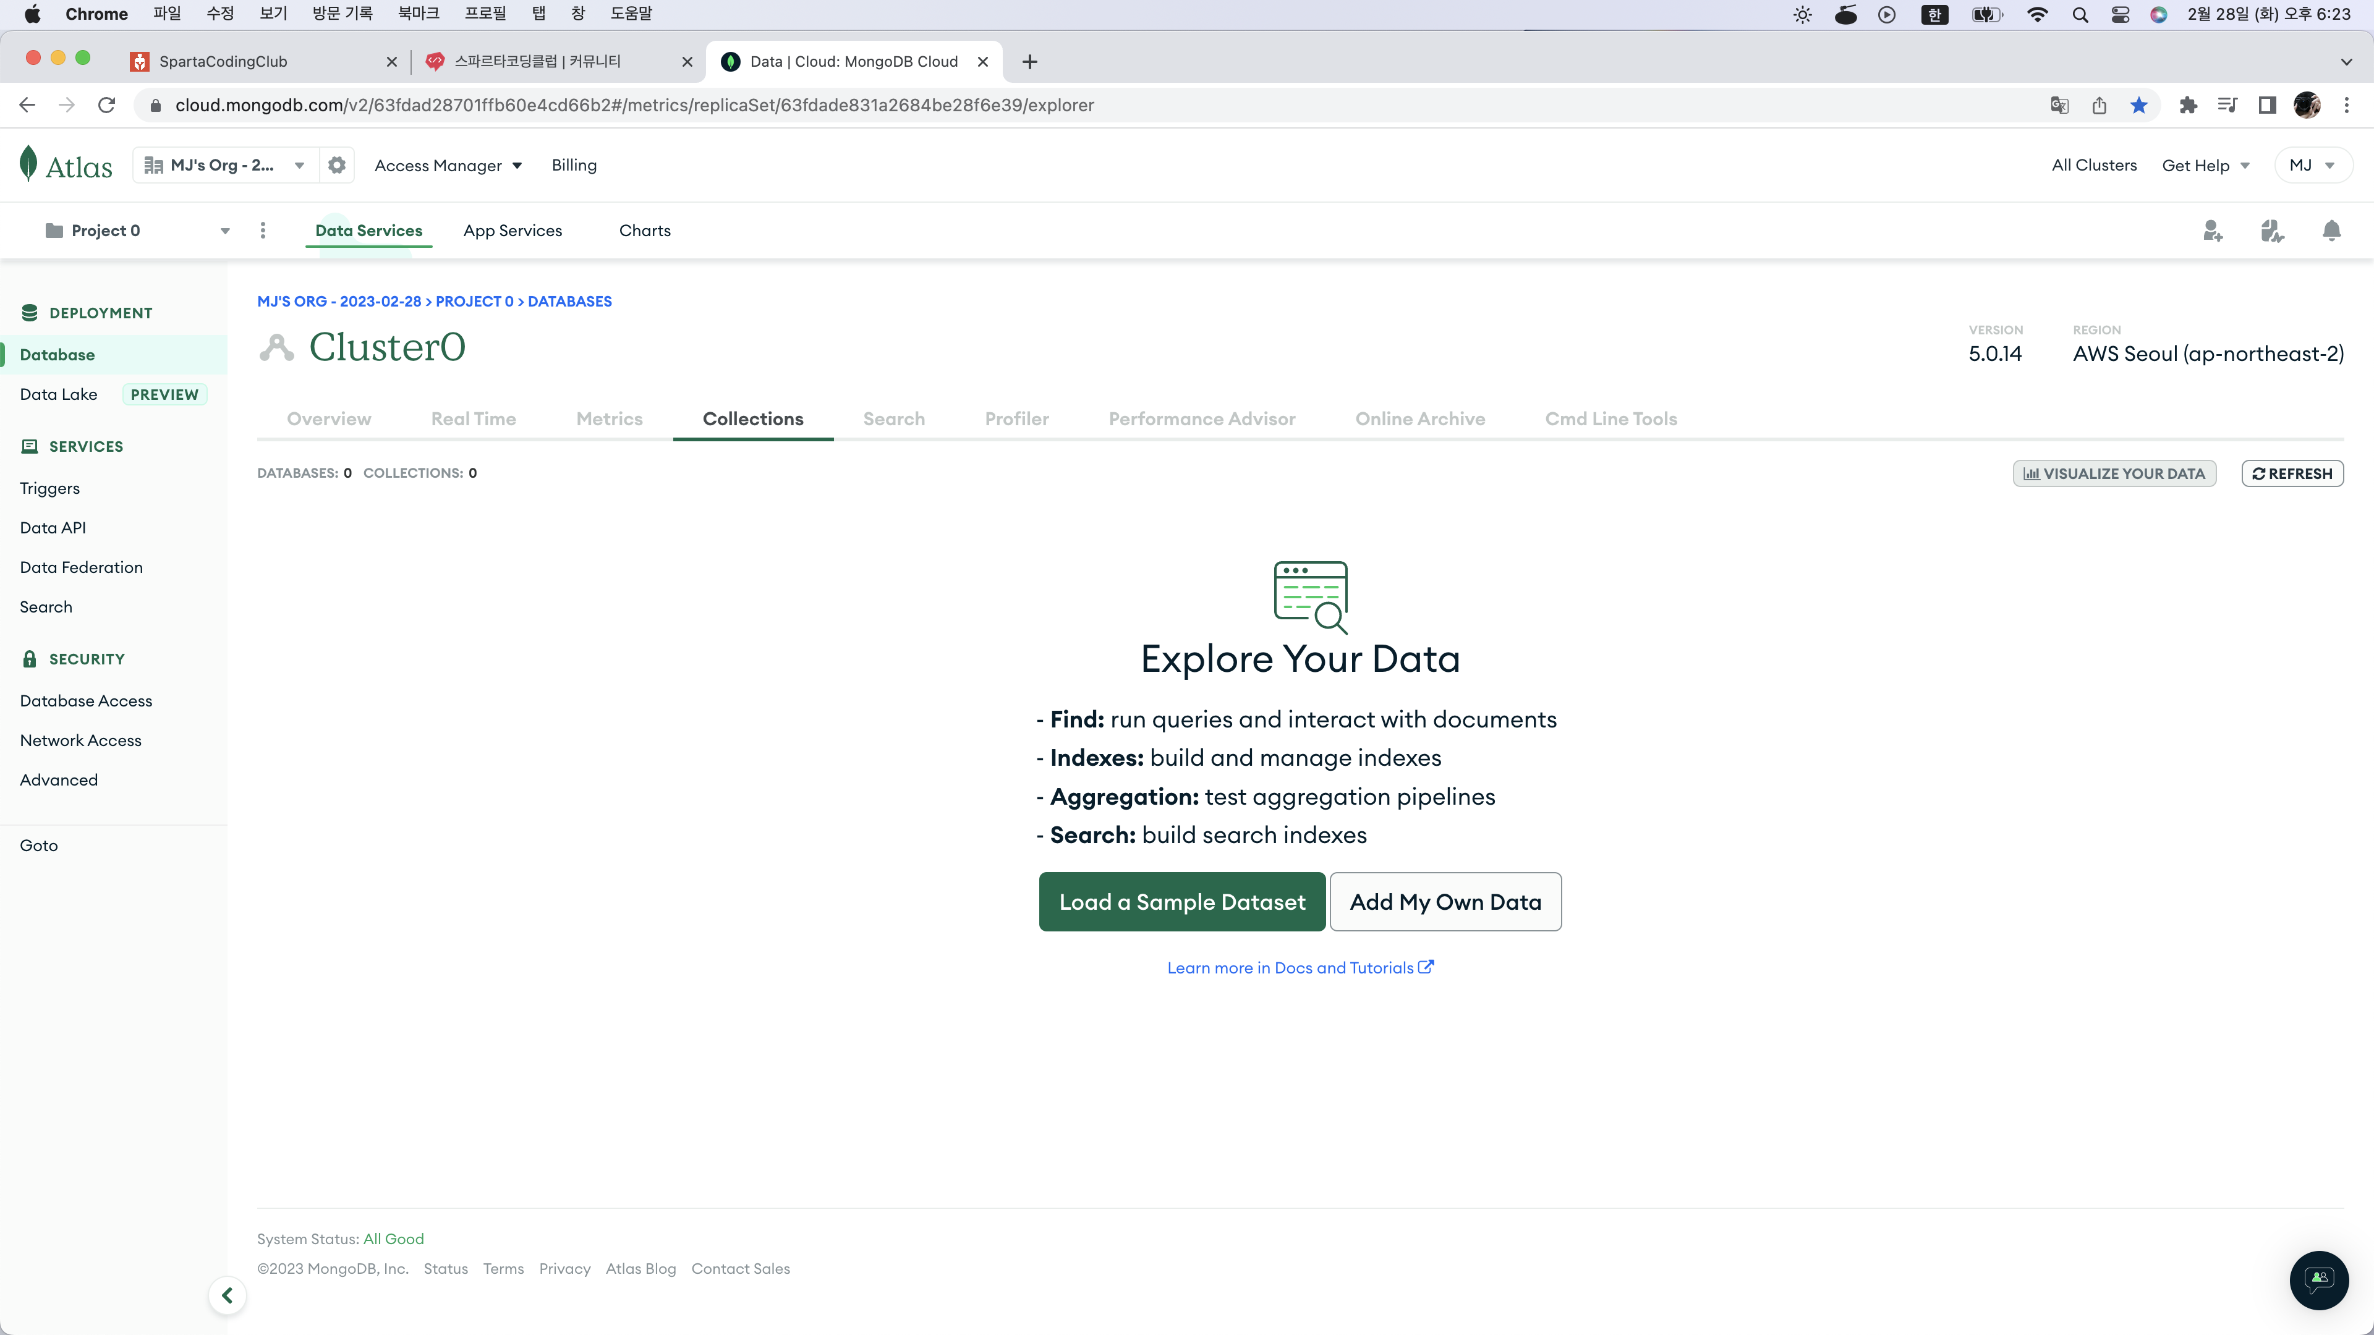The height and width of the screenshot is (1335, 2374).
Task: Open Data Lake in sidebar
Action: [x=58, y=394]
